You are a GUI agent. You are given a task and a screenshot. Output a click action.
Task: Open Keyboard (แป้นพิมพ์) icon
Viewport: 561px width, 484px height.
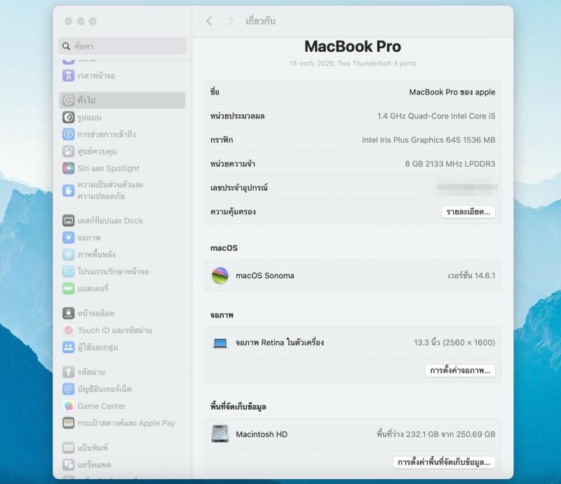68,448
